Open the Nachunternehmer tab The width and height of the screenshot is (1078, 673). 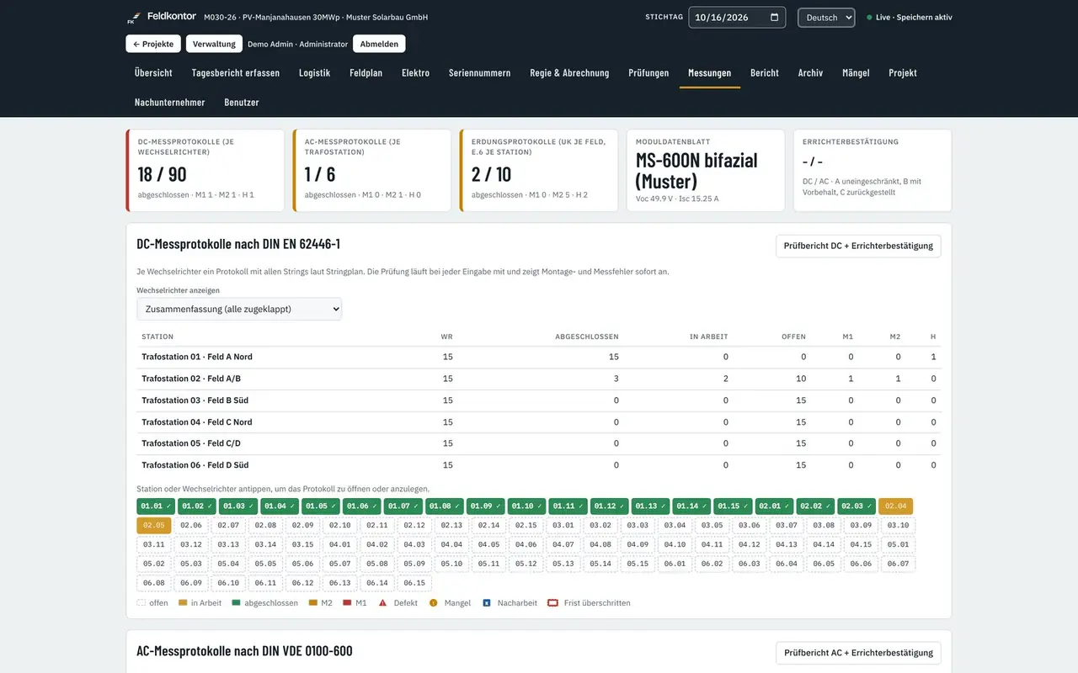170,103
